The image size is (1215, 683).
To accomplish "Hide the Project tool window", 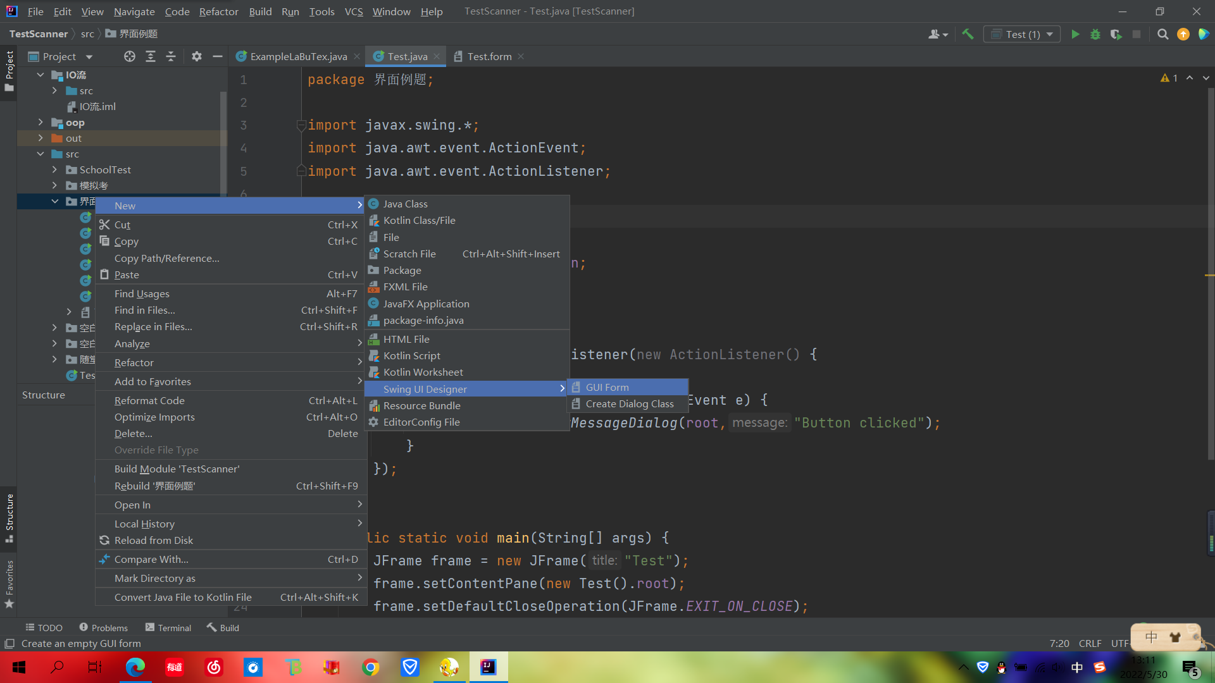I will (x=218, y=56).
